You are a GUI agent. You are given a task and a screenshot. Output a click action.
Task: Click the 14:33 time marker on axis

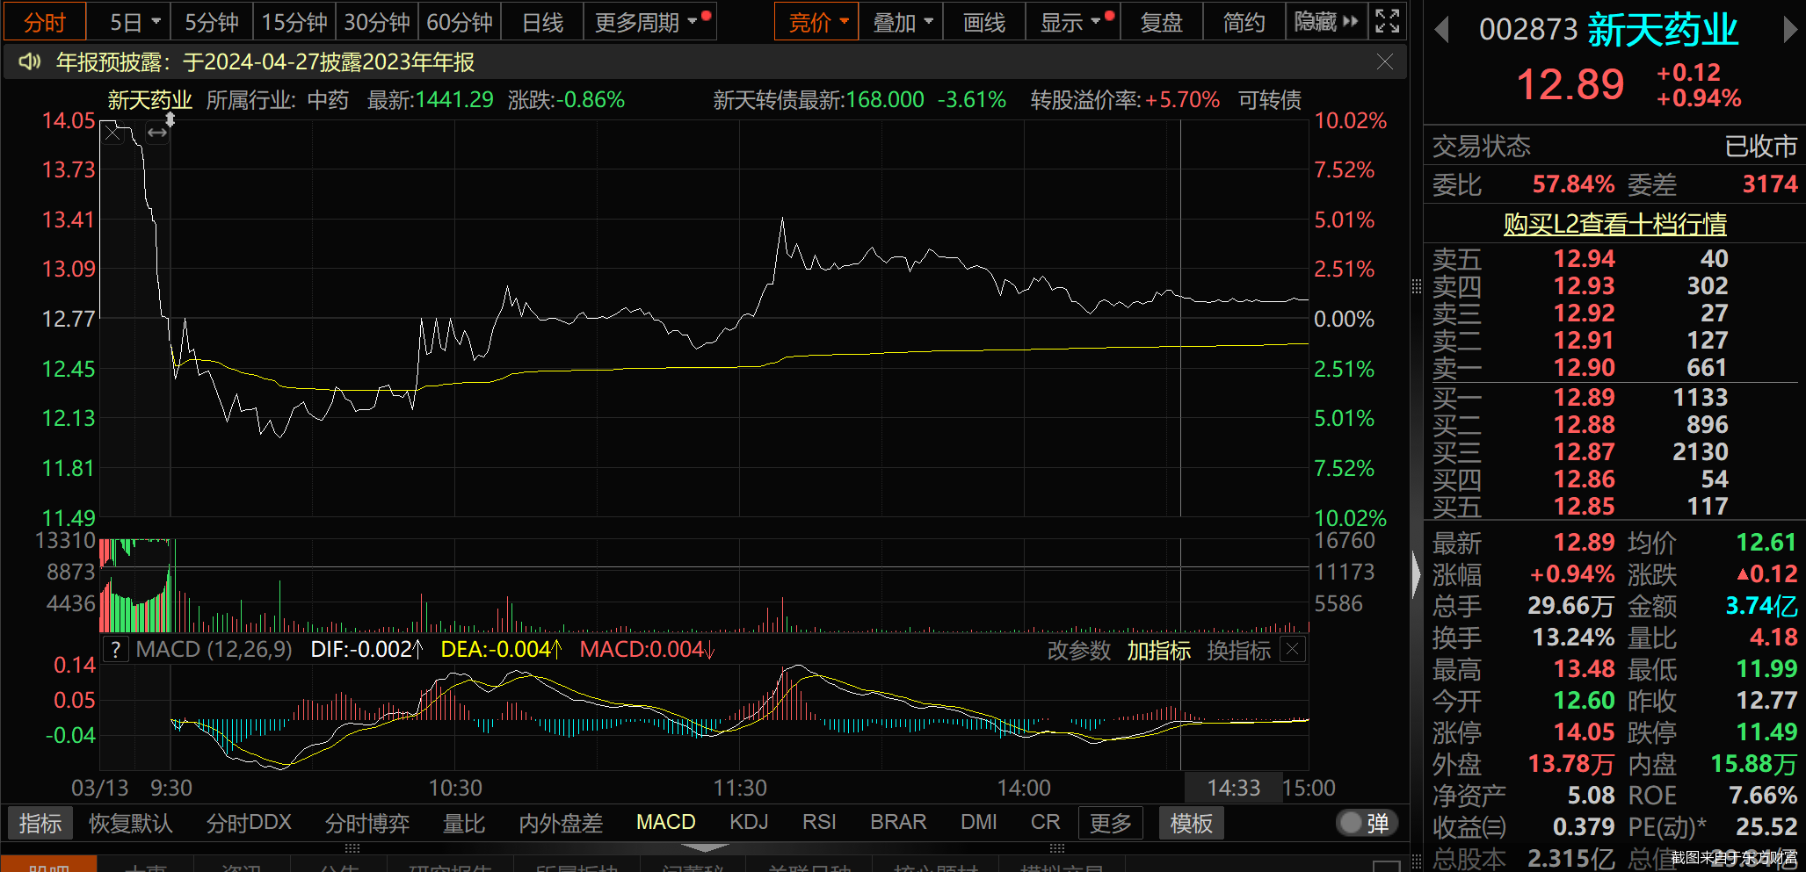coord(1233,788)
